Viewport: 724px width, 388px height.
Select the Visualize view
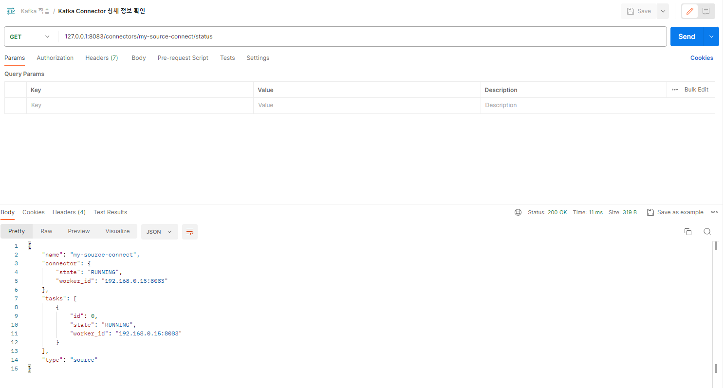[117, 231]
